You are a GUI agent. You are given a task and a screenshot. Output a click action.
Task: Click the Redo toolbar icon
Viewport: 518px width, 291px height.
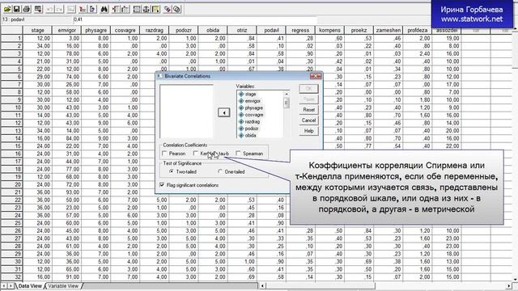coord(59,9)
